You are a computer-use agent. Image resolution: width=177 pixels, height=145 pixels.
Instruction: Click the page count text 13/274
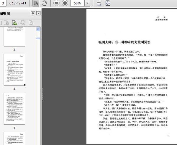click(18, 3)
